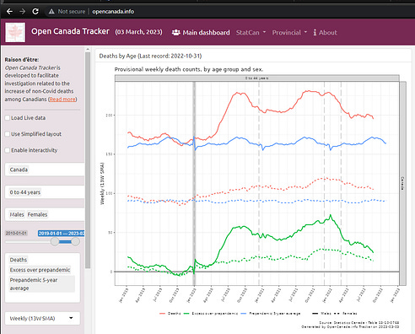Screen dimensions: 415x334
Task: Click the chart subtitle Provisional weekly death counts
Action: (189, 69)
